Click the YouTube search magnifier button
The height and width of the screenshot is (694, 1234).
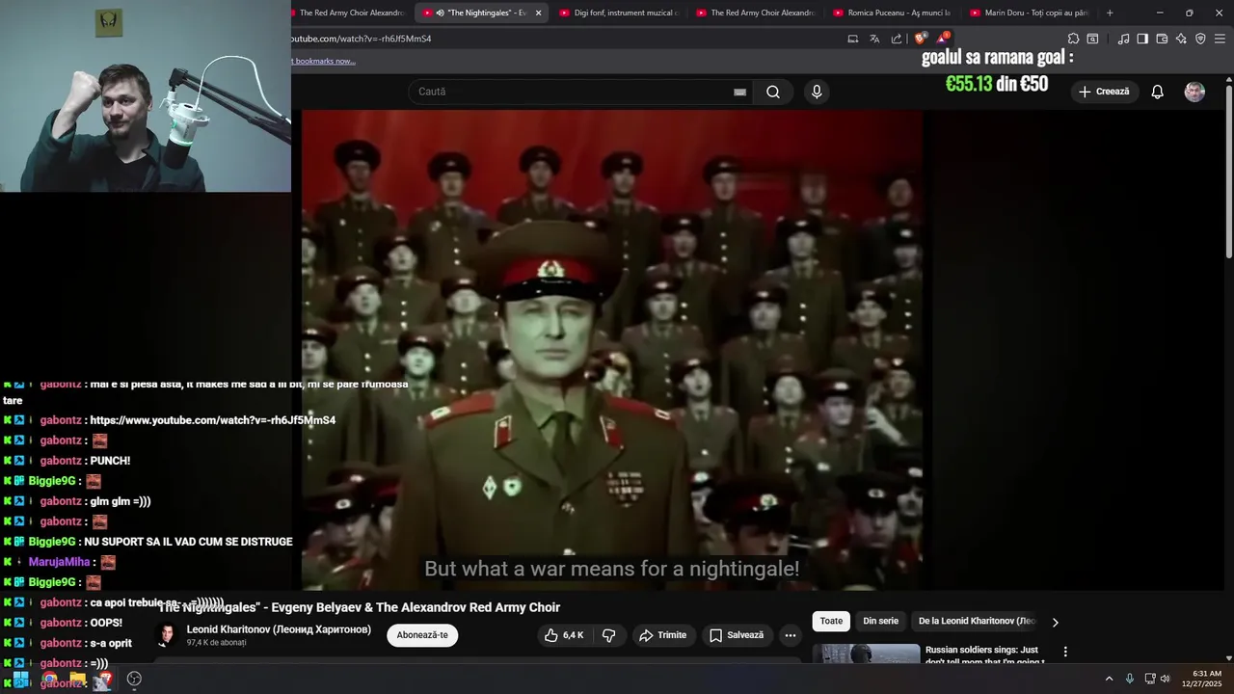(x=773, y=92)
